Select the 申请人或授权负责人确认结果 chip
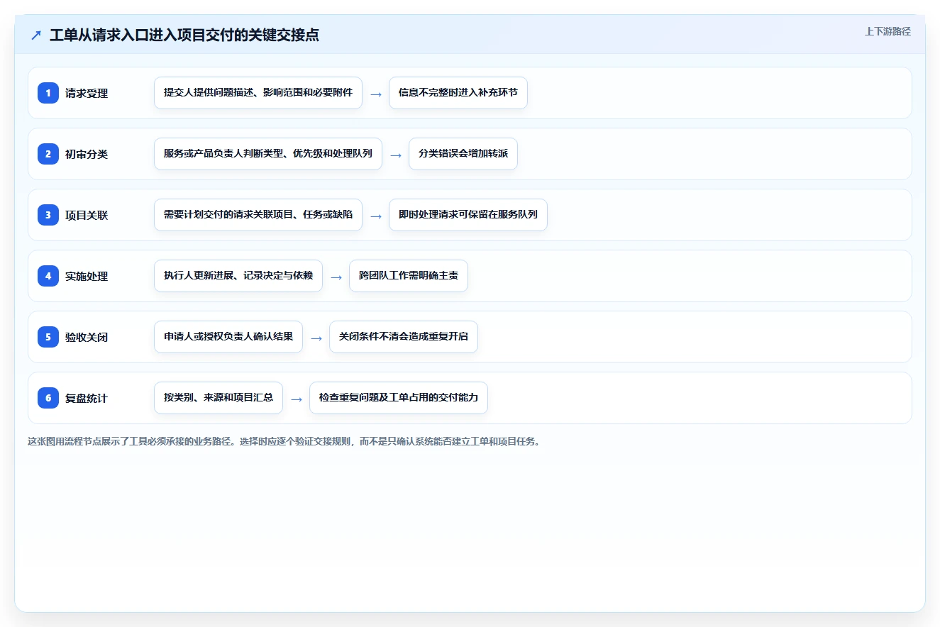 click(x=228, y=337)
